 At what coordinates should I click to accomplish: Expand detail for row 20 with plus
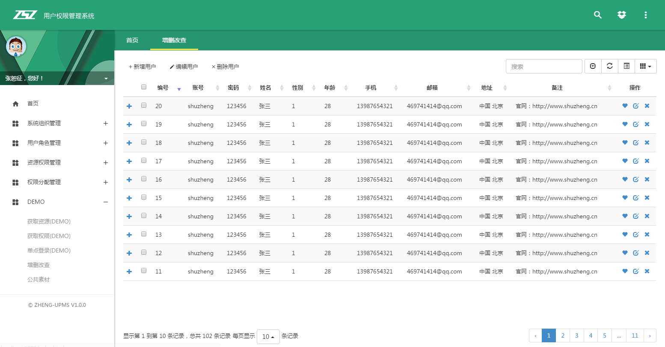pos(129,106)
